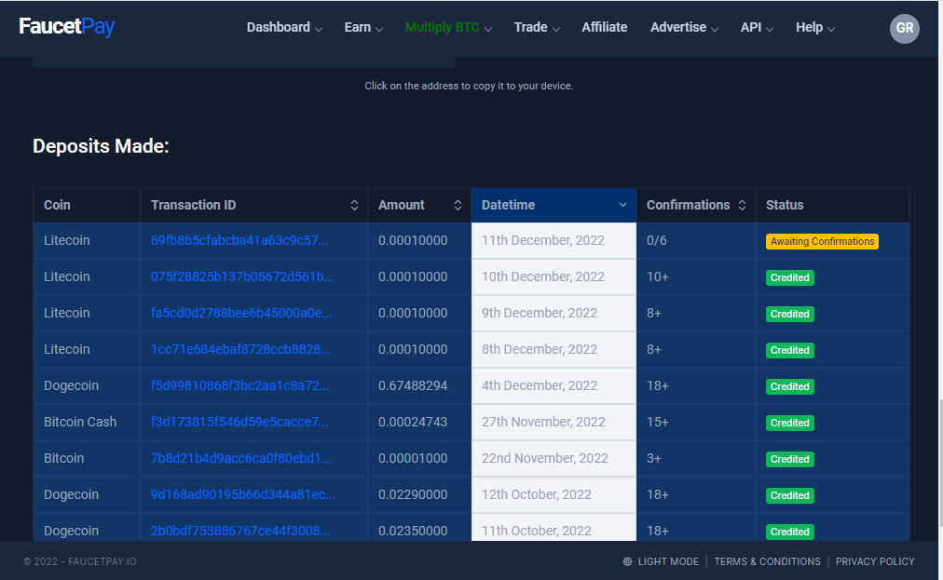Open transaction f5d99810868f3bc2aa1c8a72...
This screenshot has width=943, height=580.
240,385
